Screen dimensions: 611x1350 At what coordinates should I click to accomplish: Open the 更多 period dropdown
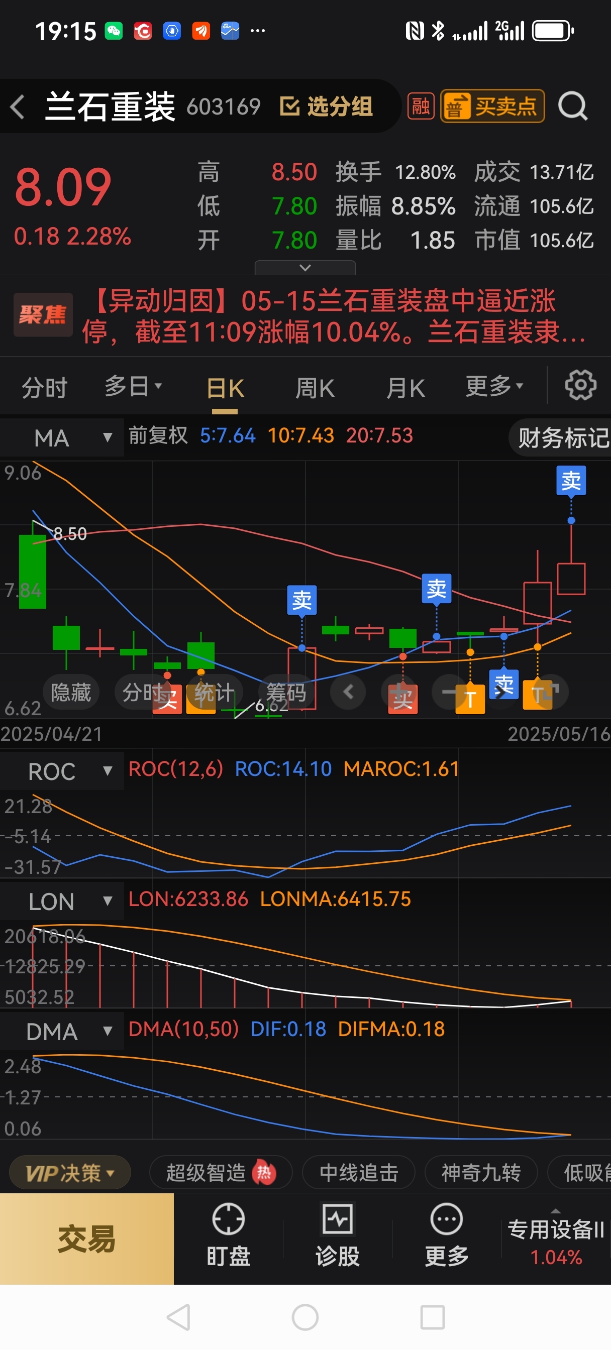pyautogui.click(x=494, y=387)
